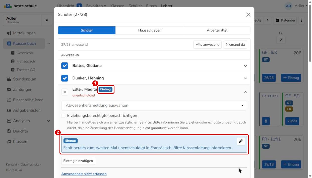Open the Französisch class book
Screen dimensions: 312x178
(x=25, y=61)
